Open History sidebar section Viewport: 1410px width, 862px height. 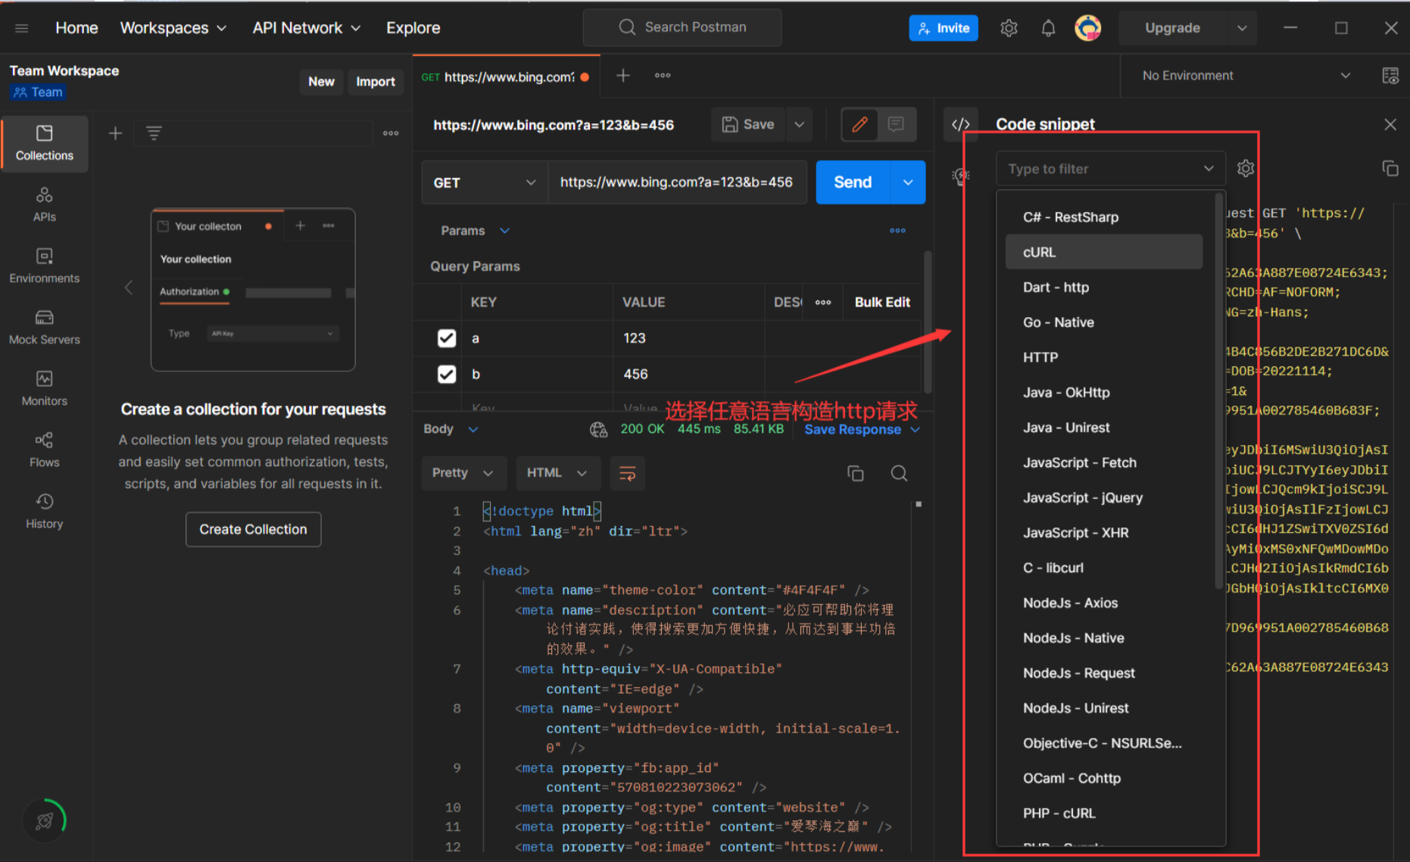point(45,511)
